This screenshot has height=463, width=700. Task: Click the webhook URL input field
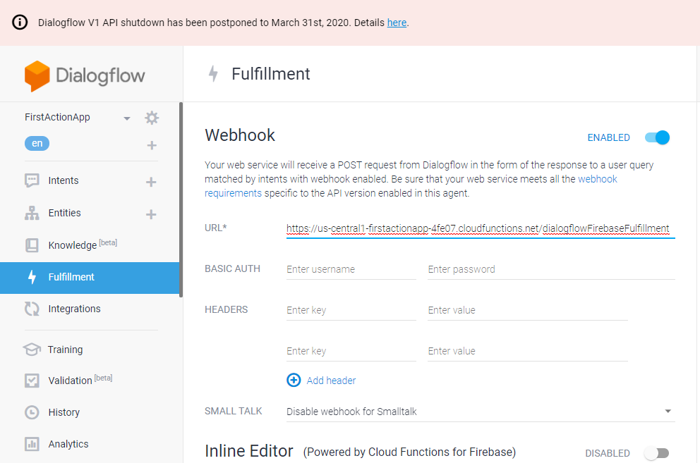(480, 228)
